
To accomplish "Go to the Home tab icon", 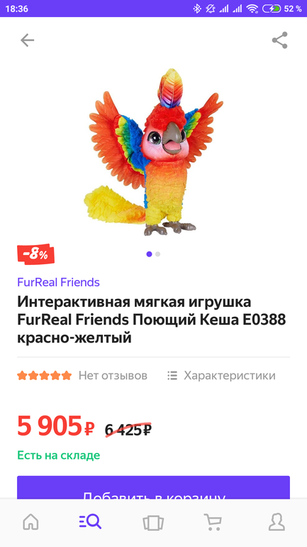I will [30, 523].
